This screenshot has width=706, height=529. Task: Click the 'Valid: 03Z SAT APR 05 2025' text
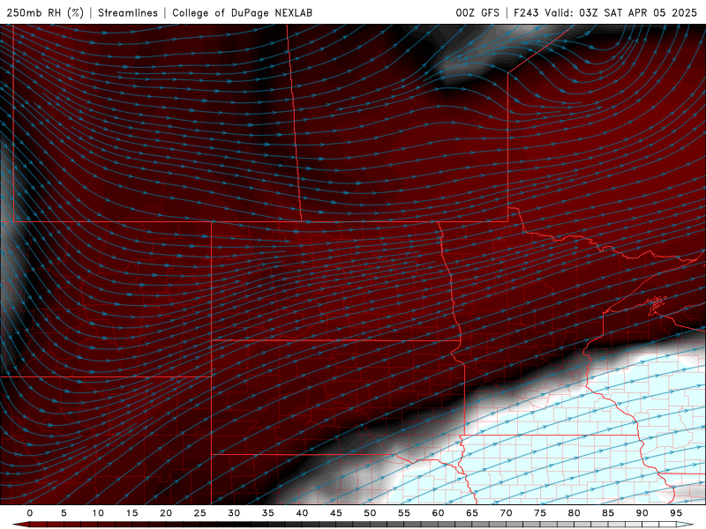tap(621, 12)
